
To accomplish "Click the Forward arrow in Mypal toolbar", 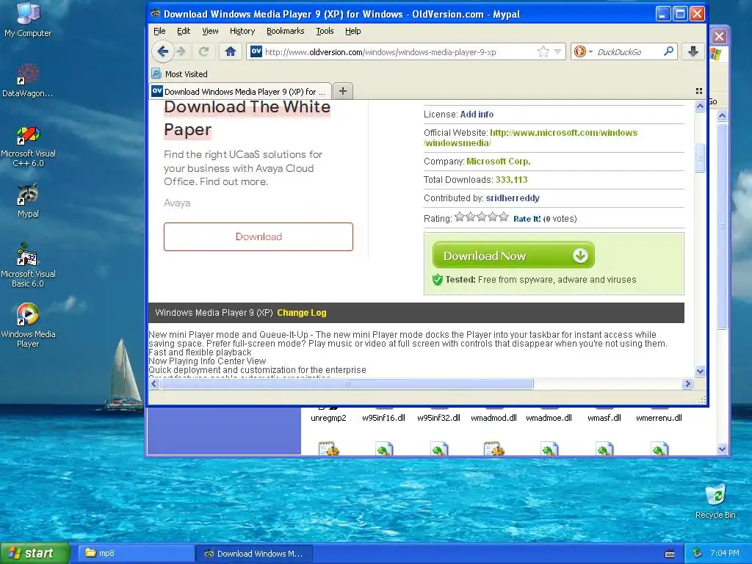I will coord(181,51).
